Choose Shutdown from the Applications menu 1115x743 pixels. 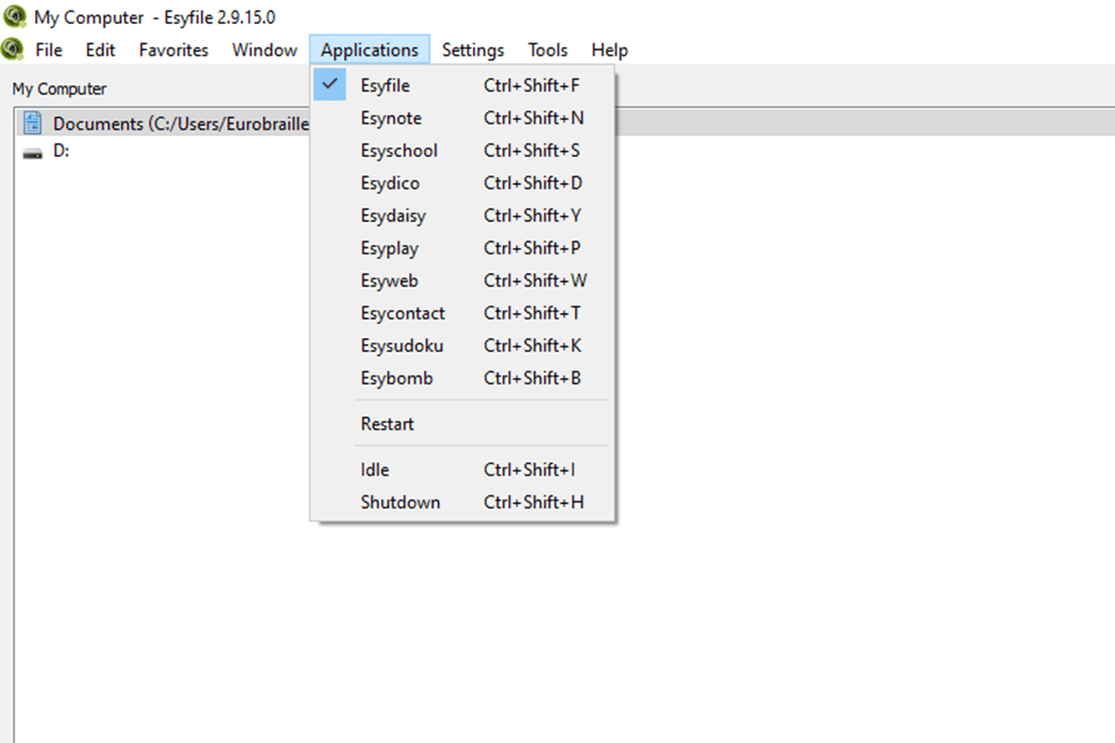click(x=400, y=502)
